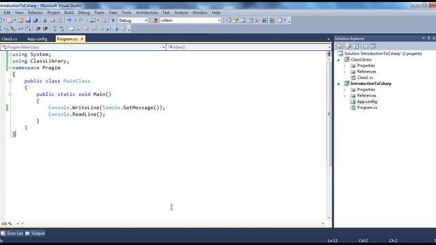Open the Refactor menu
436x245 pixels.
[x=35, y=13]
